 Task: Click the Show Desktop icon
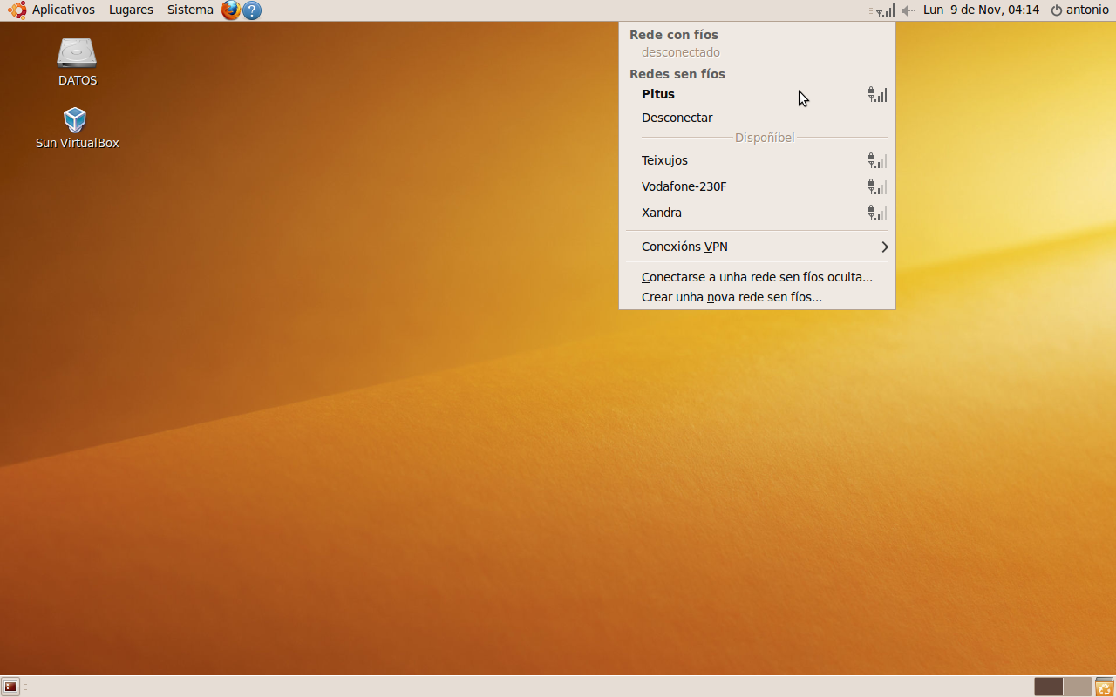(10, 687)
